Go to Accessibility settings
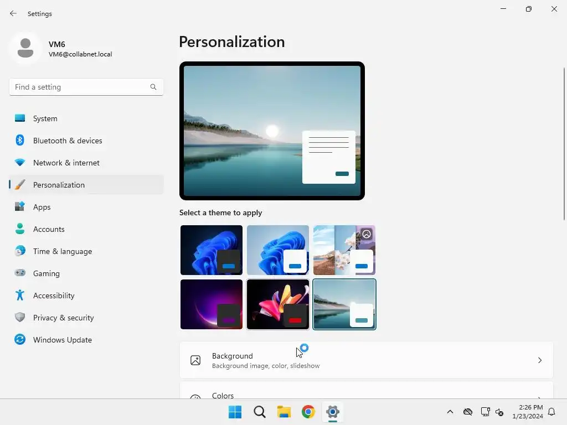 coord(86,296)
